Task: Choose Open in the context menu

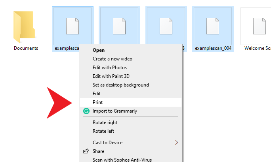Action: tap(99, 50)
